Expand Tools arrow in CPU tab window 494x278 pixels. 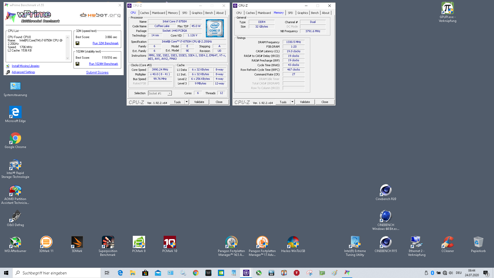(187, 102)
